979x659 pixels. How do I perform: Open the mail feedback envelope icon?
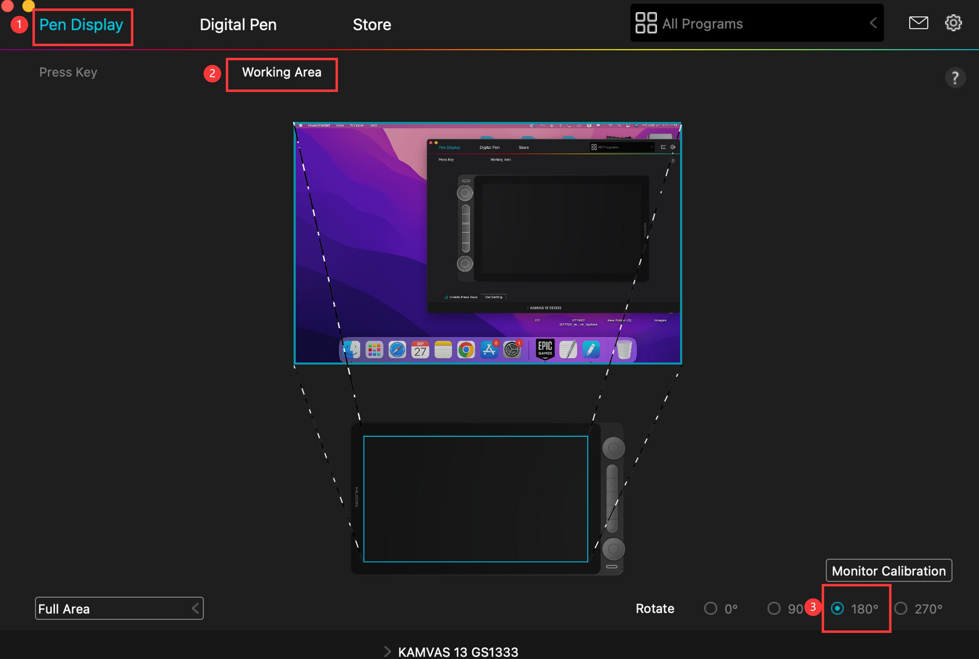pyautogui.click(x=918, y=23)
